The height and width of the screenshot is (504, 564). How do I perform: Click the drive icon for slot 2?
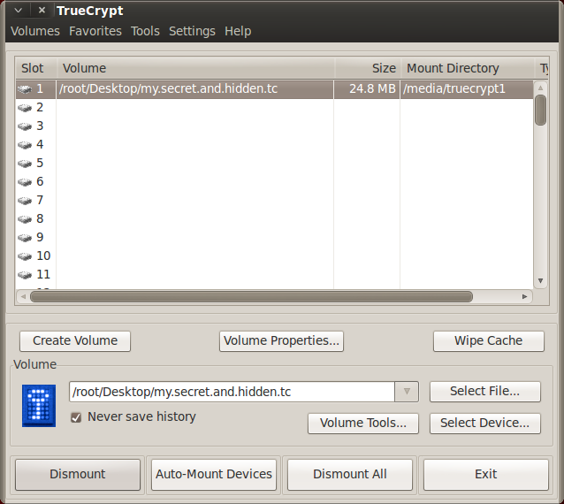tap(25, 108)
